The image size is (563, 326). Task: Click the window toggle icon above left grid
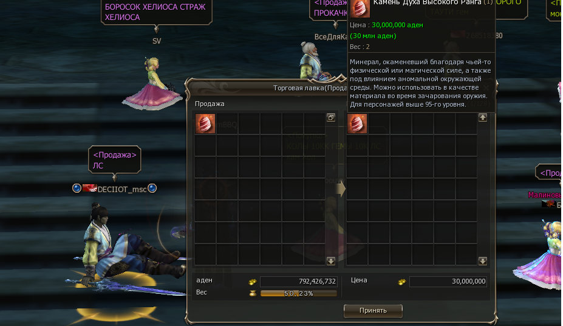pos(331,118)
